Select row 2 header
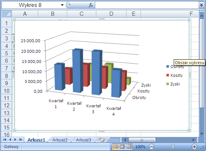Image resolution: width=206 pixels, height=151 pixels. pos(7,31)
